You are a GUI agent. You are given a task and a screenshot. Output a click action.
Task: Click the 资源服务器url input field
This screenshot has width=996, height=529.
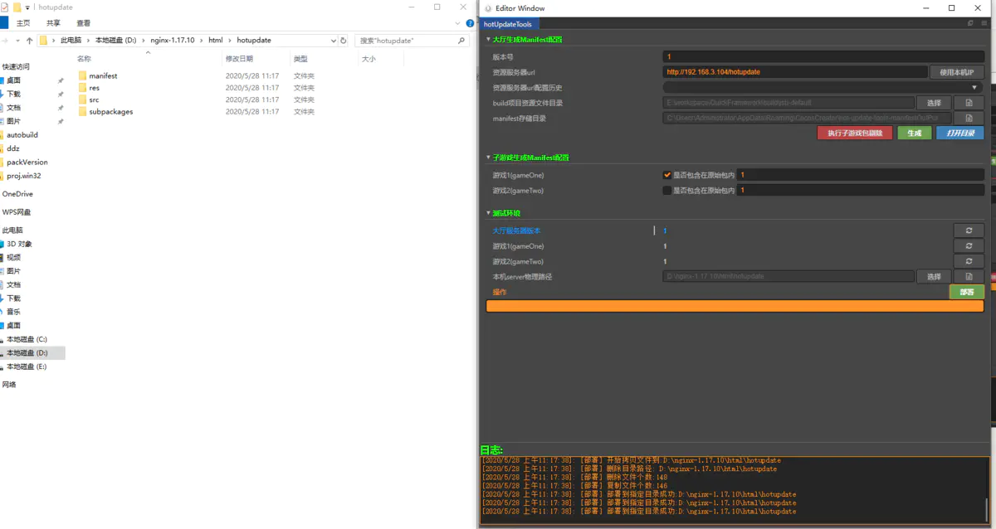[x=794, y=72]
